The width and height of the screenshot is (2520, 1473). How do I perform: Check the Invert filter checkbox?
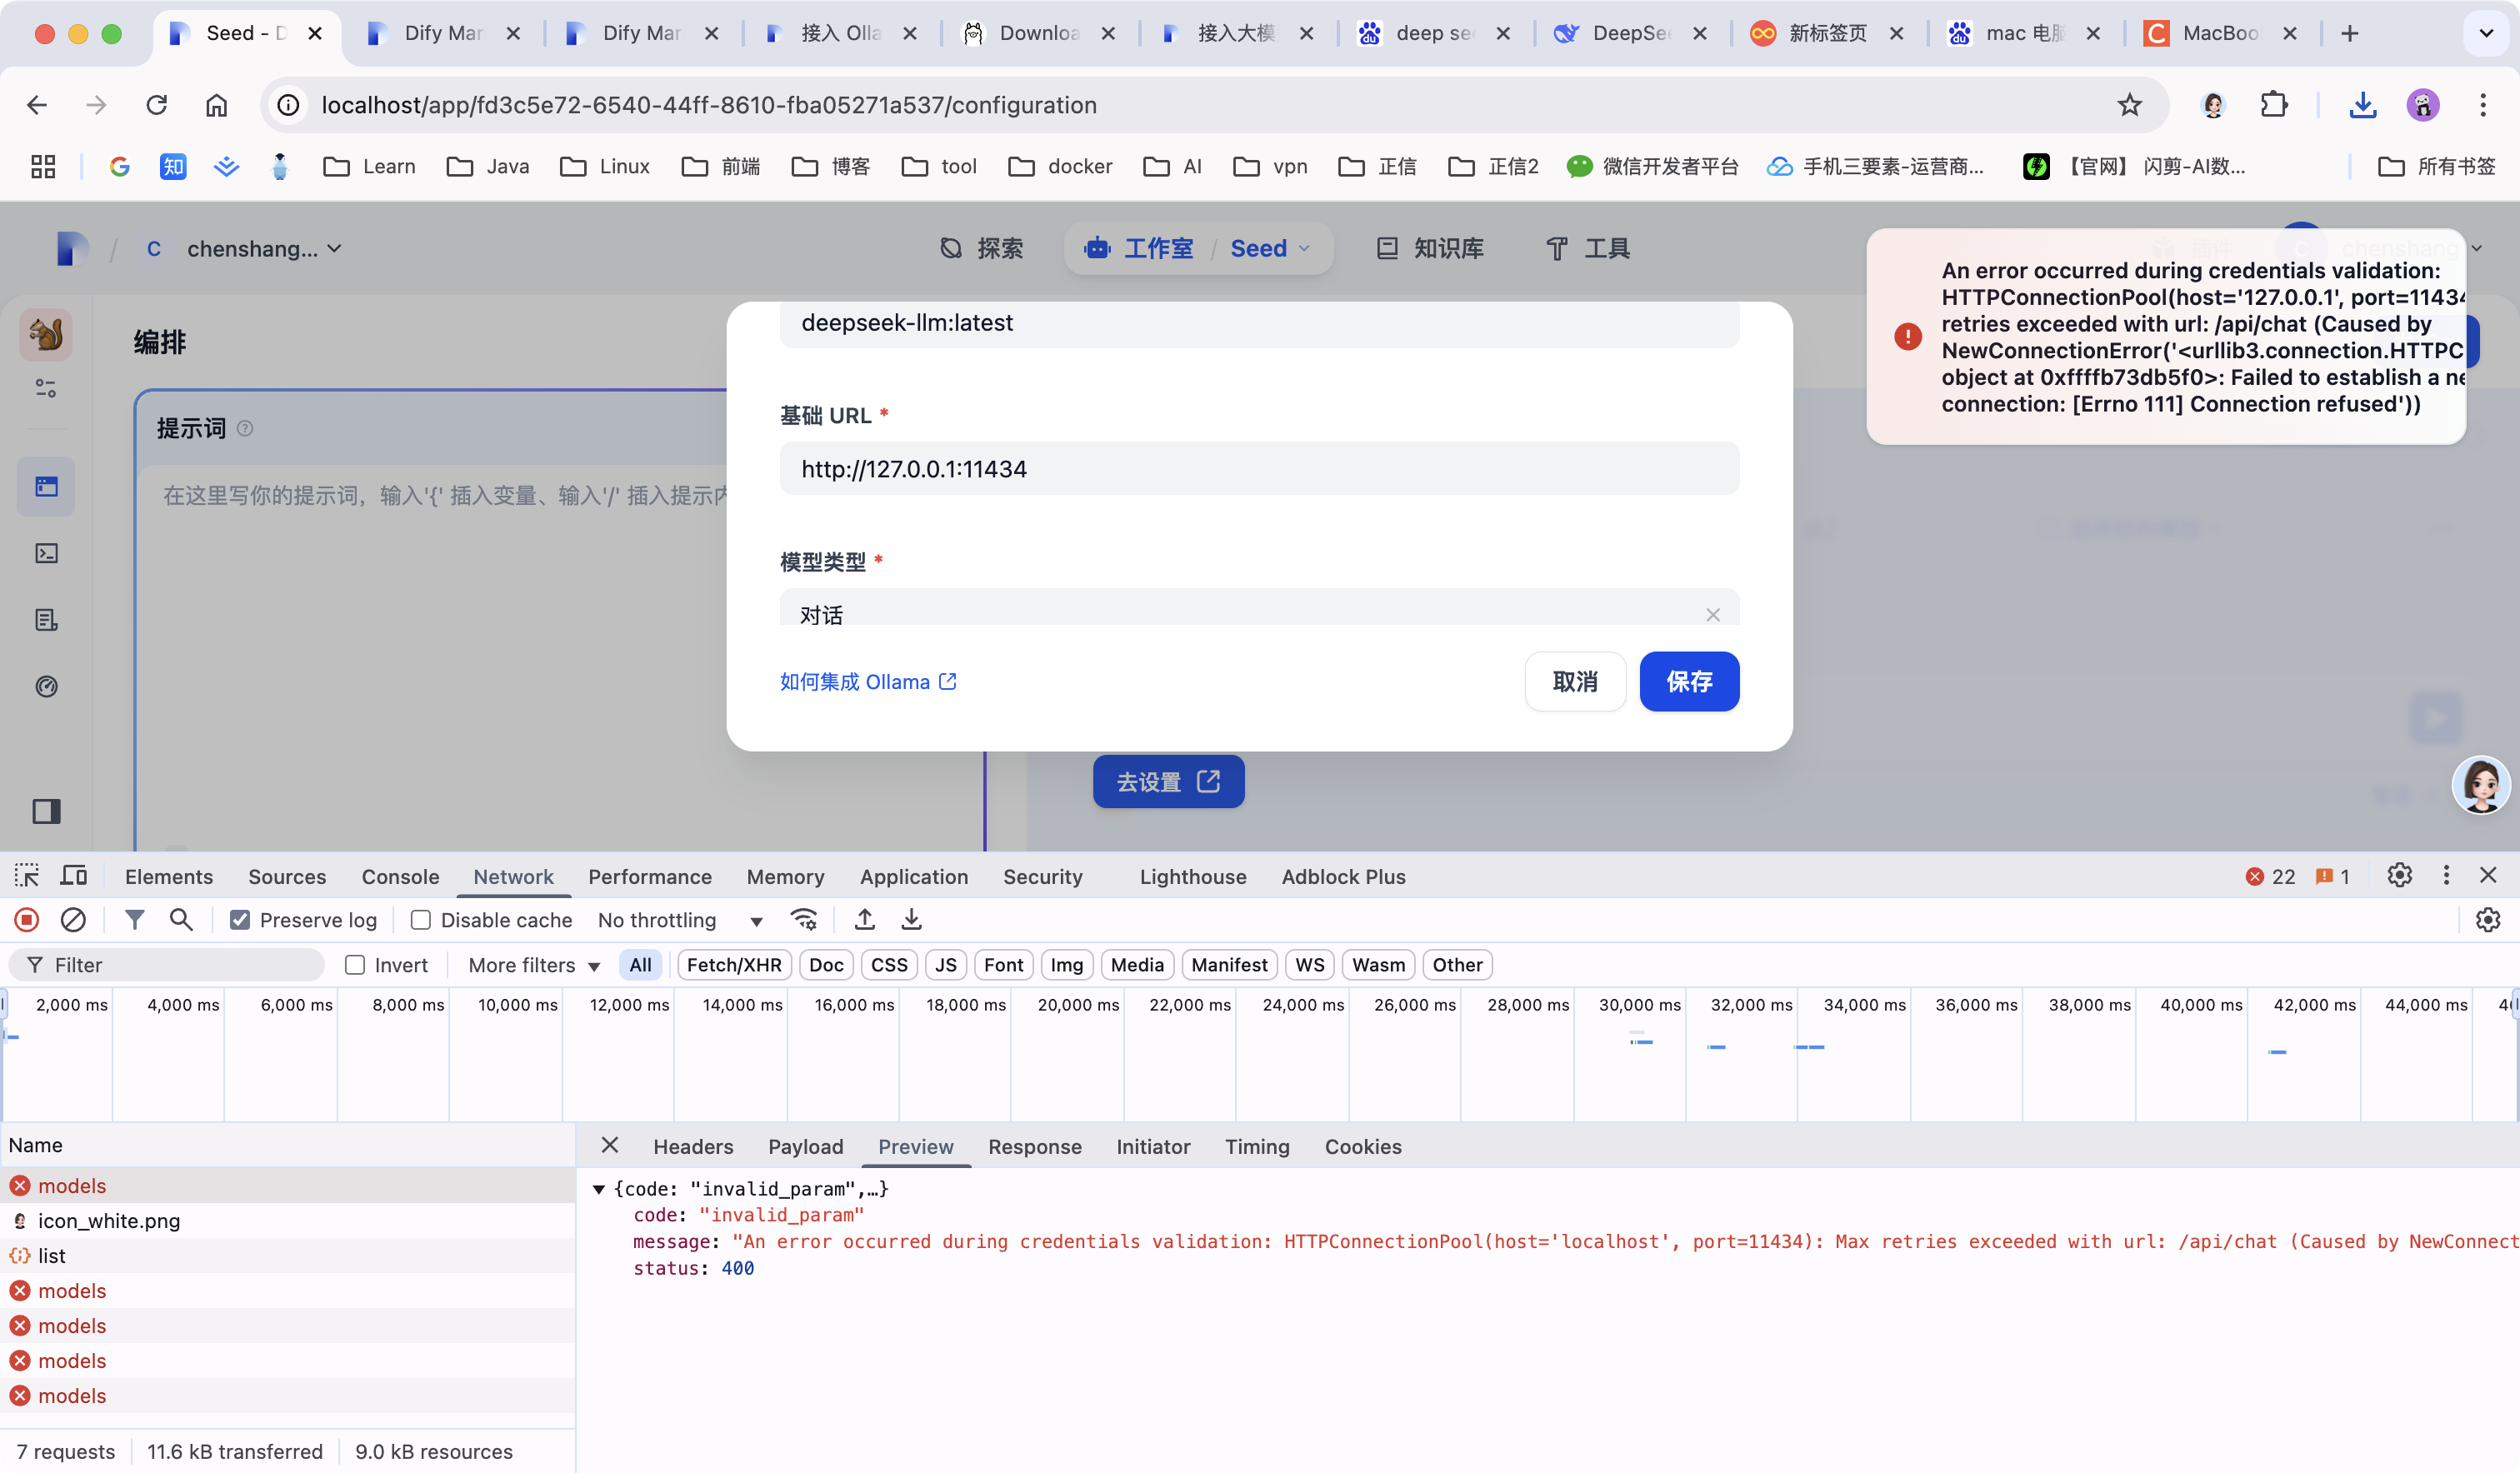[355, 965]
